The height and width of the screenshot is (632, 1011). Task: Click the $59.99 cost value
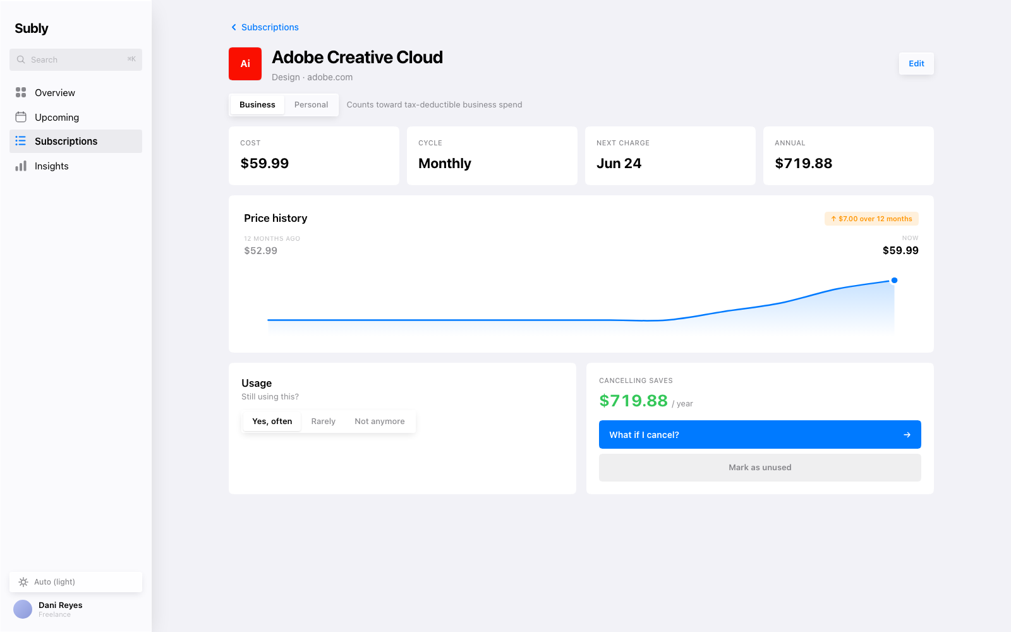265,163
